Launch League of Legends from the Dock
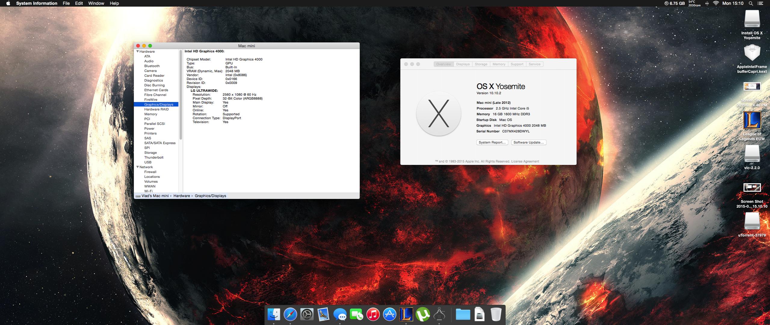Viewport: 770px width, 325px height. click(406, 315)
